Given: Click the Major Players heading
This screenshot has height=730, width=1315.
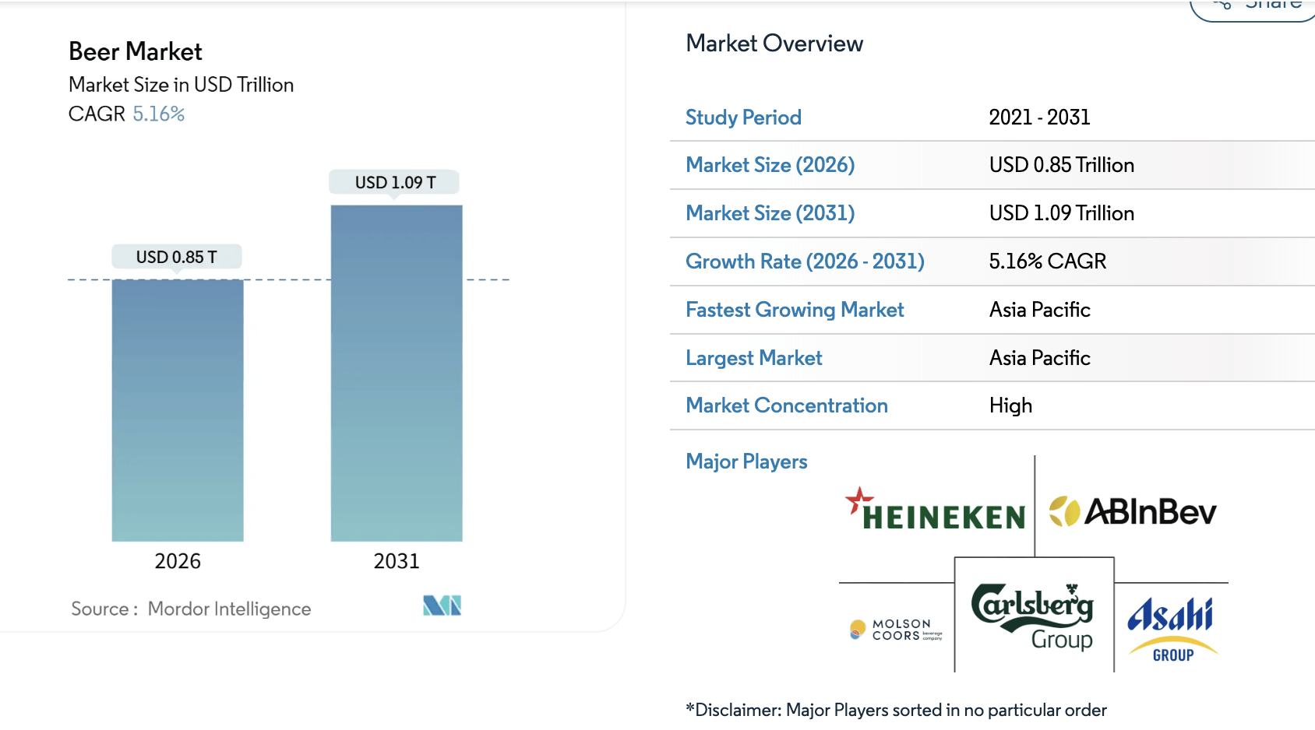Looking at the screenshot, I should point(746,462).
